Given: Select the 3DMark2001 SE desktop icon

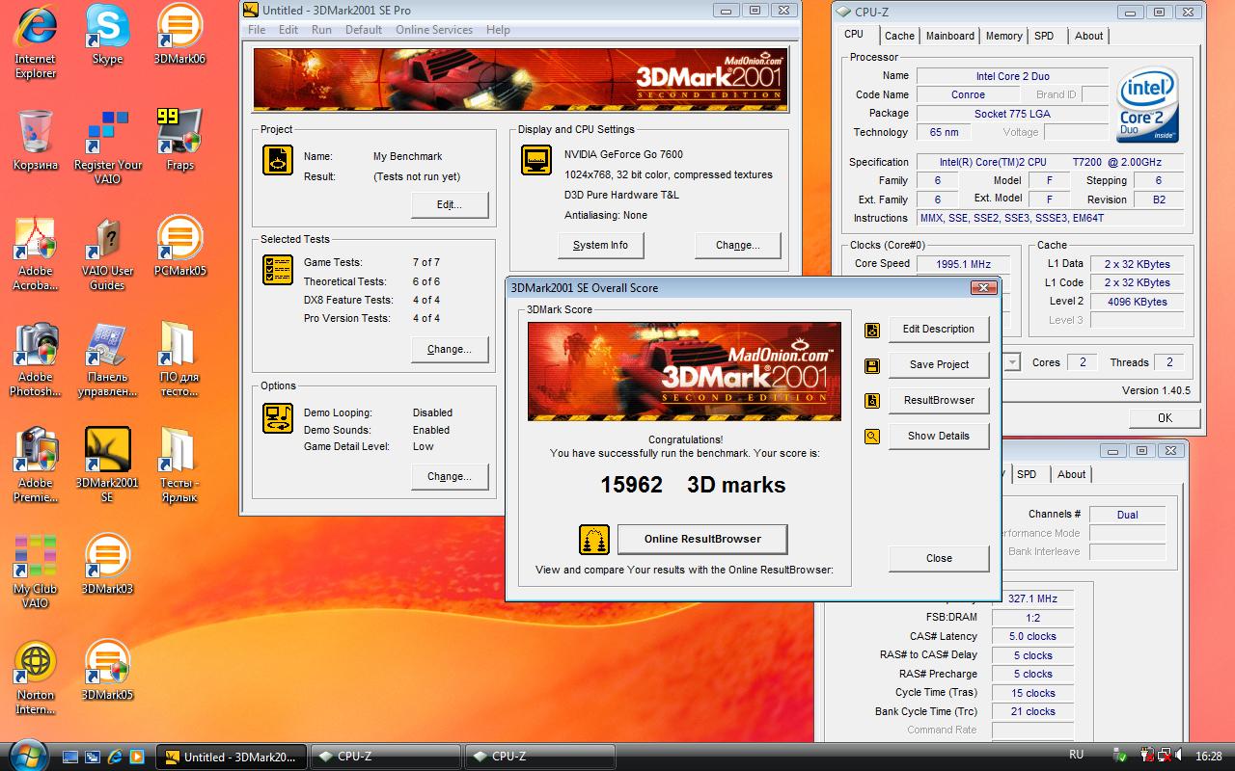Looking at the screenshot, I should point(107,465).
